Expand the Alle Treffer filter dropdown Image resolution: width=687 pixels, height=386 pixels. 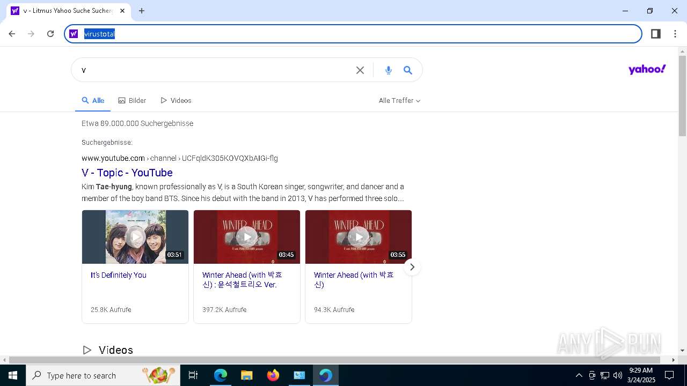[x=399, y=100]
